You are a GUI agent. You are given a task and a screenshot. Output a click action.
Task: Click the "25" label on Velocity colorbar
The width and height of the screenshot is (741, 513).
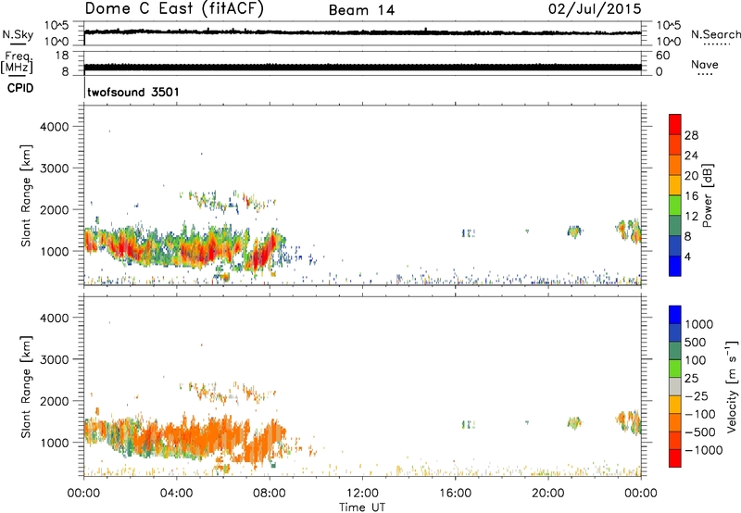pyautogui.click(x=691, y=378)
